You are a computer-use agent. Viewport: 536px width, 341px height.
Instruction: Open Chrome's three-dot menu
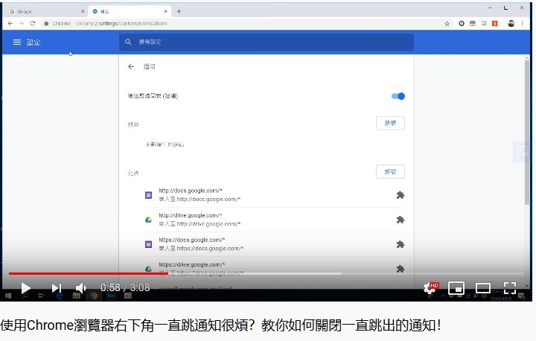point(523,23)
